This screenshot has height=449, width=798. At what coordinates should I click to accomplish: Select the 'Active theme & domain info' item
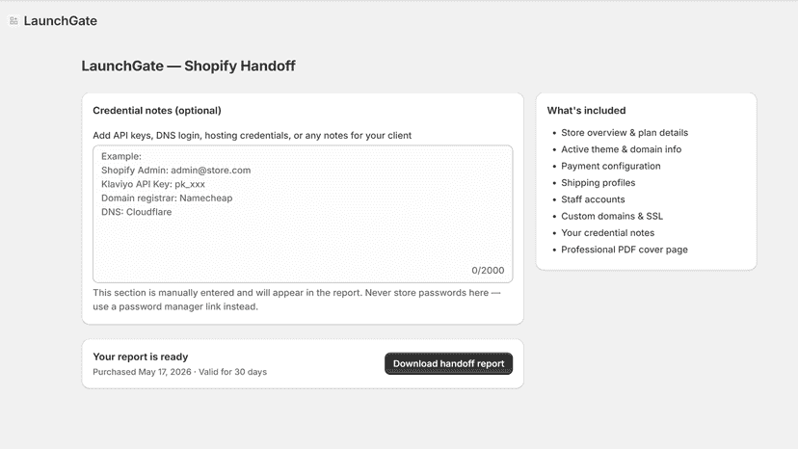[x=621, y=149]
